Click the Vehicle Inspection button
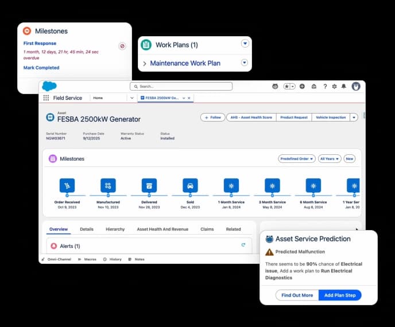 331,117
